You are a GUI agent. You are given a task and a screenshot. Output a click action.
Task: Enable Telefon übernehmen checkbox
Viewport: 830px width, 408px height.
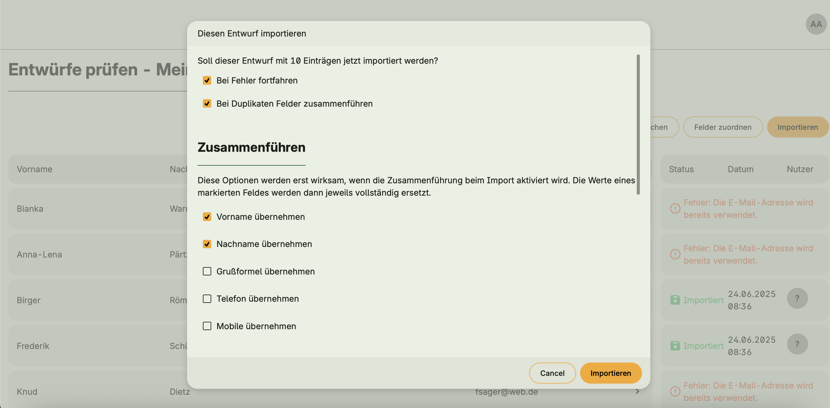pos(207,299)
